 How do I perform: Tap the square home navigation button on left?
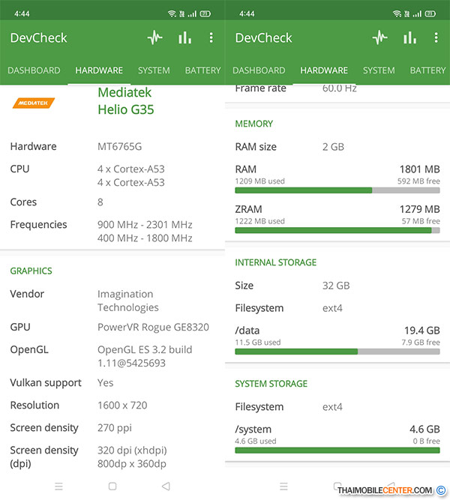(112, 487)
